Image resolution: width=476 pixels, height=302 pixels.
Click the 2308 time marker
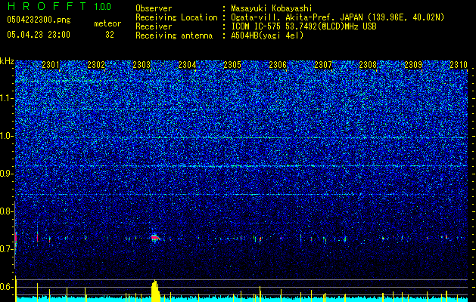pyautogui.click(x=368, y=65)
